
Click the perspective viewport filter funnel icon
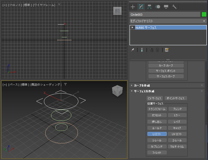point(65,85)
